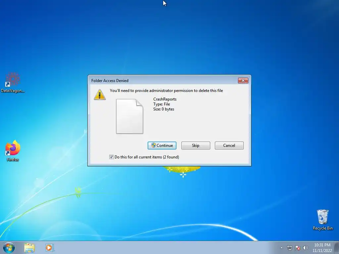Click the warning triangle icon
This screenshot has height=254, width=339.
point(100,95)
